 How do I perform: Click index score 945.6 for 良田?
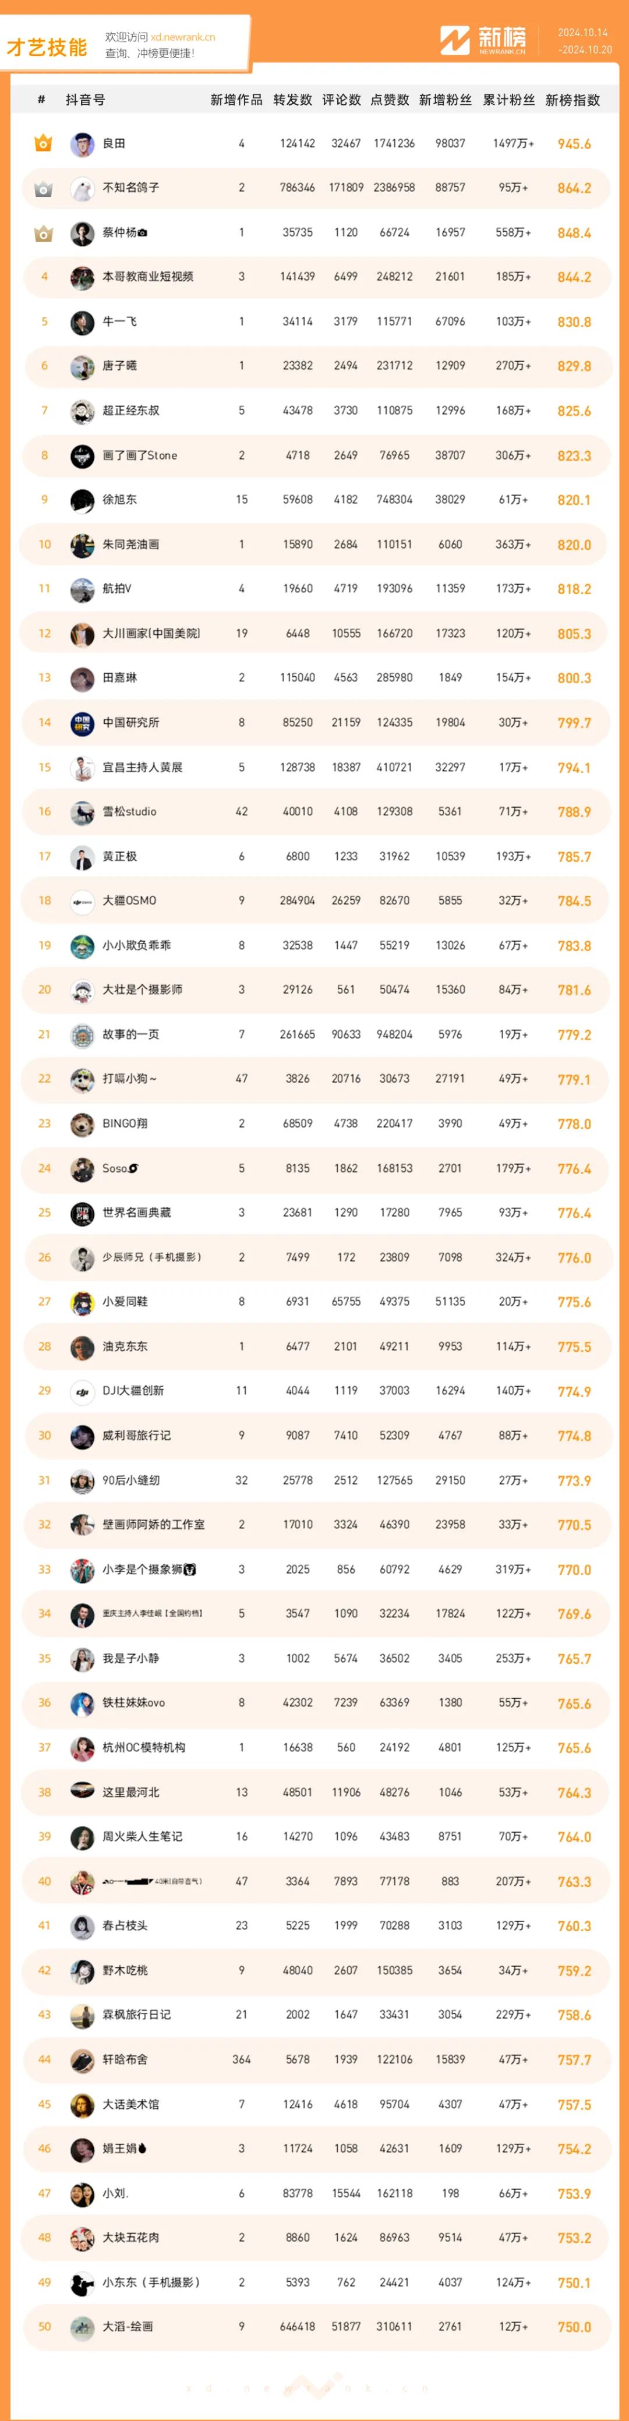coord(574,144)
